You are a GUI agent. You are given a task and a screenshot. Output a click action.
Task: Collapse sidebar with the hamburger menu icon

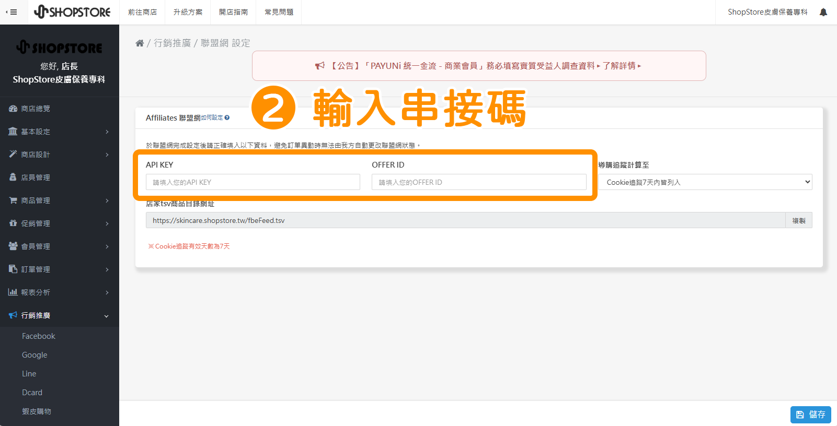pos(12,12)
